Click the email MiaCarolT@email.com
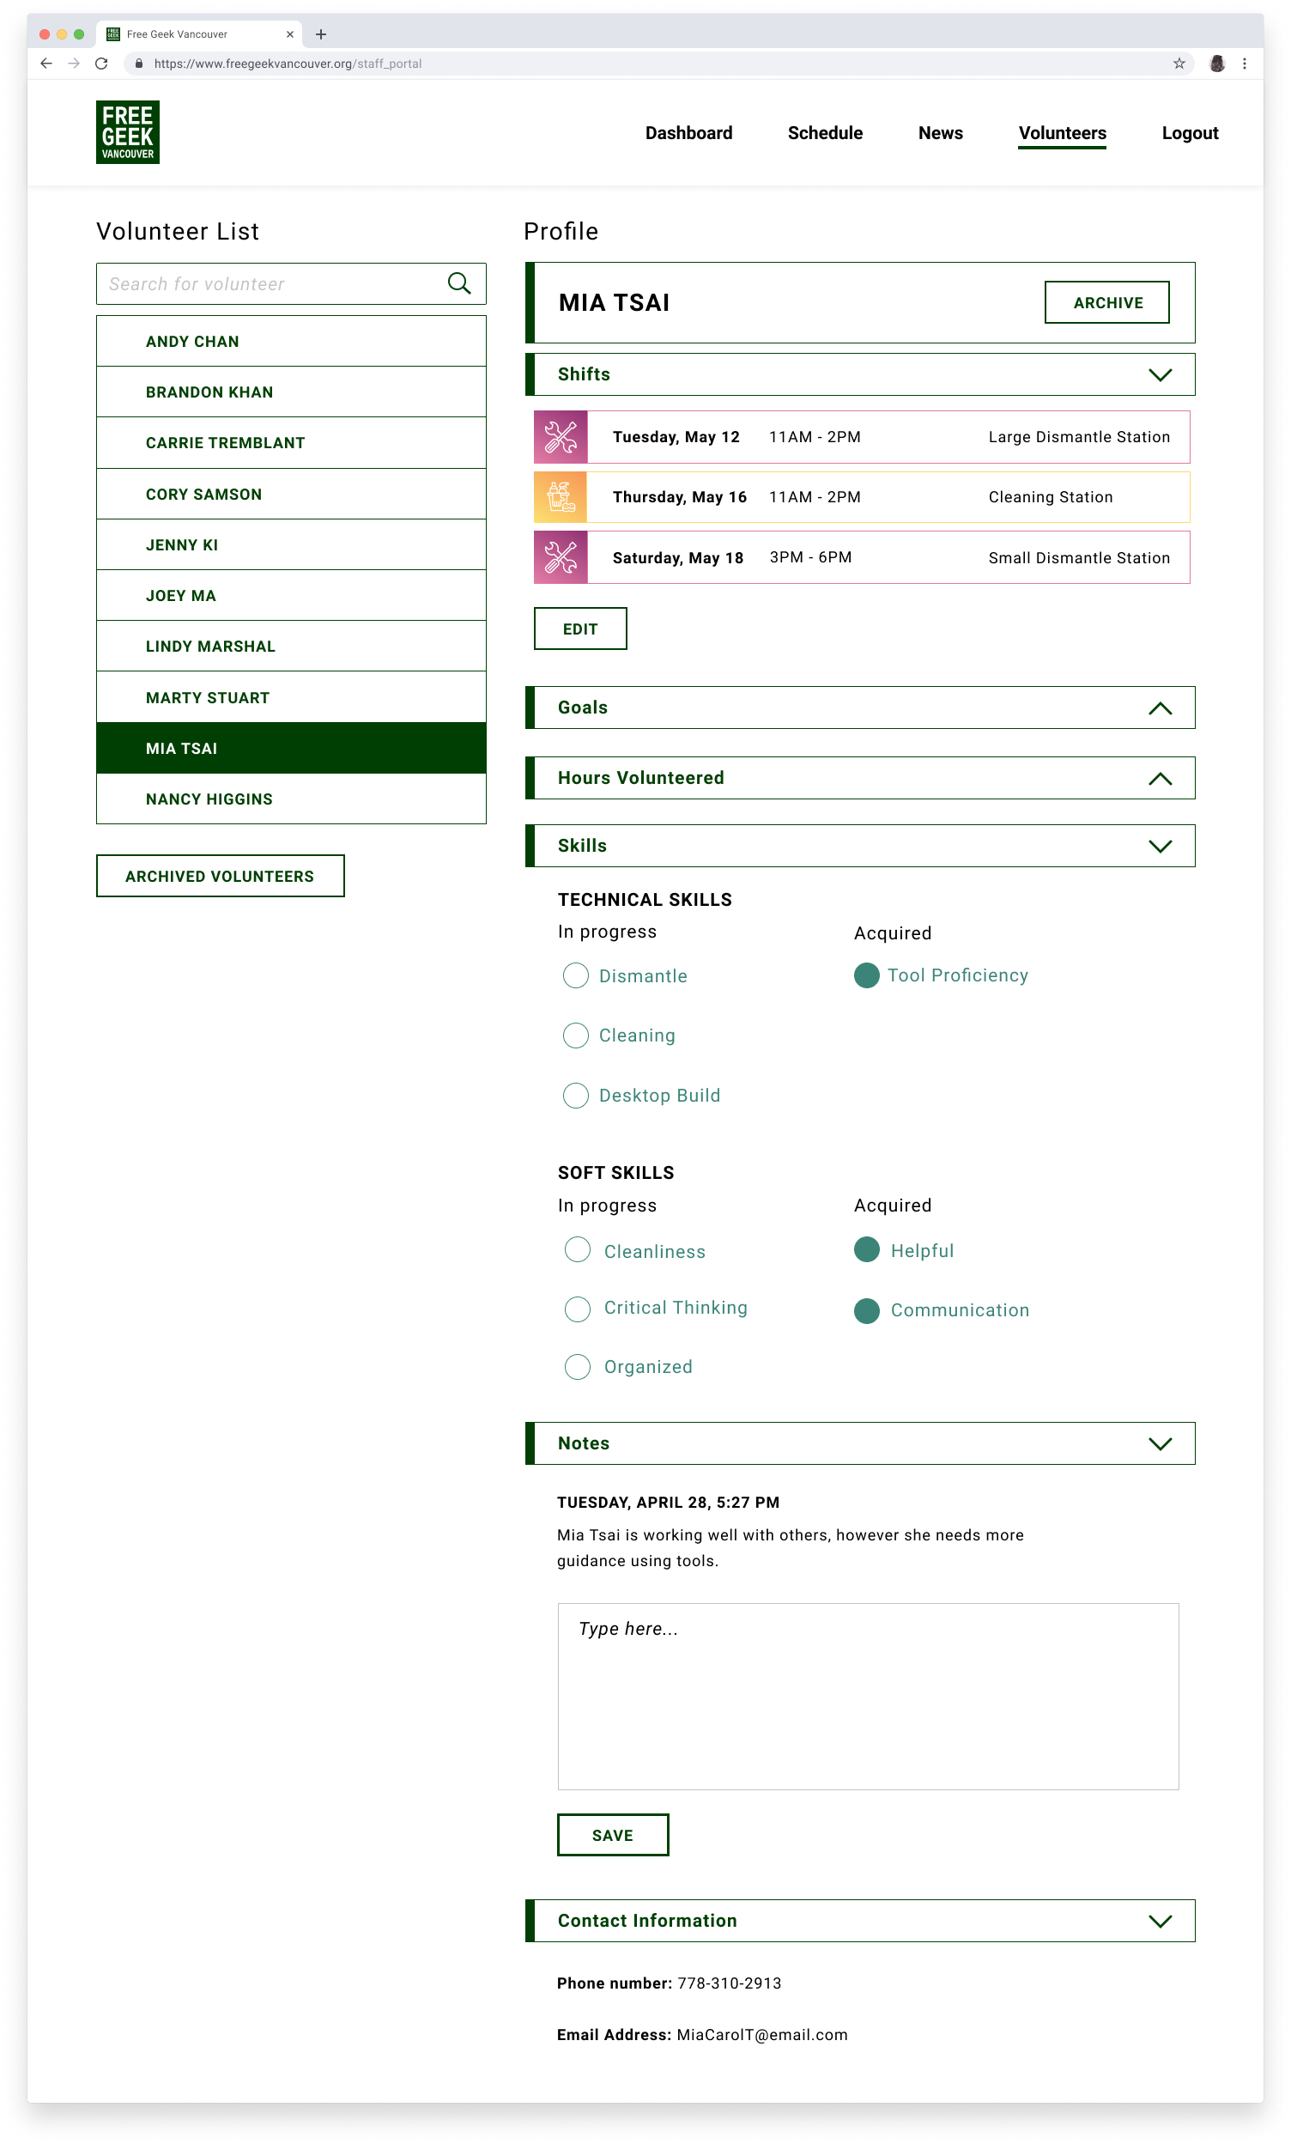 tap(762, 2036)
